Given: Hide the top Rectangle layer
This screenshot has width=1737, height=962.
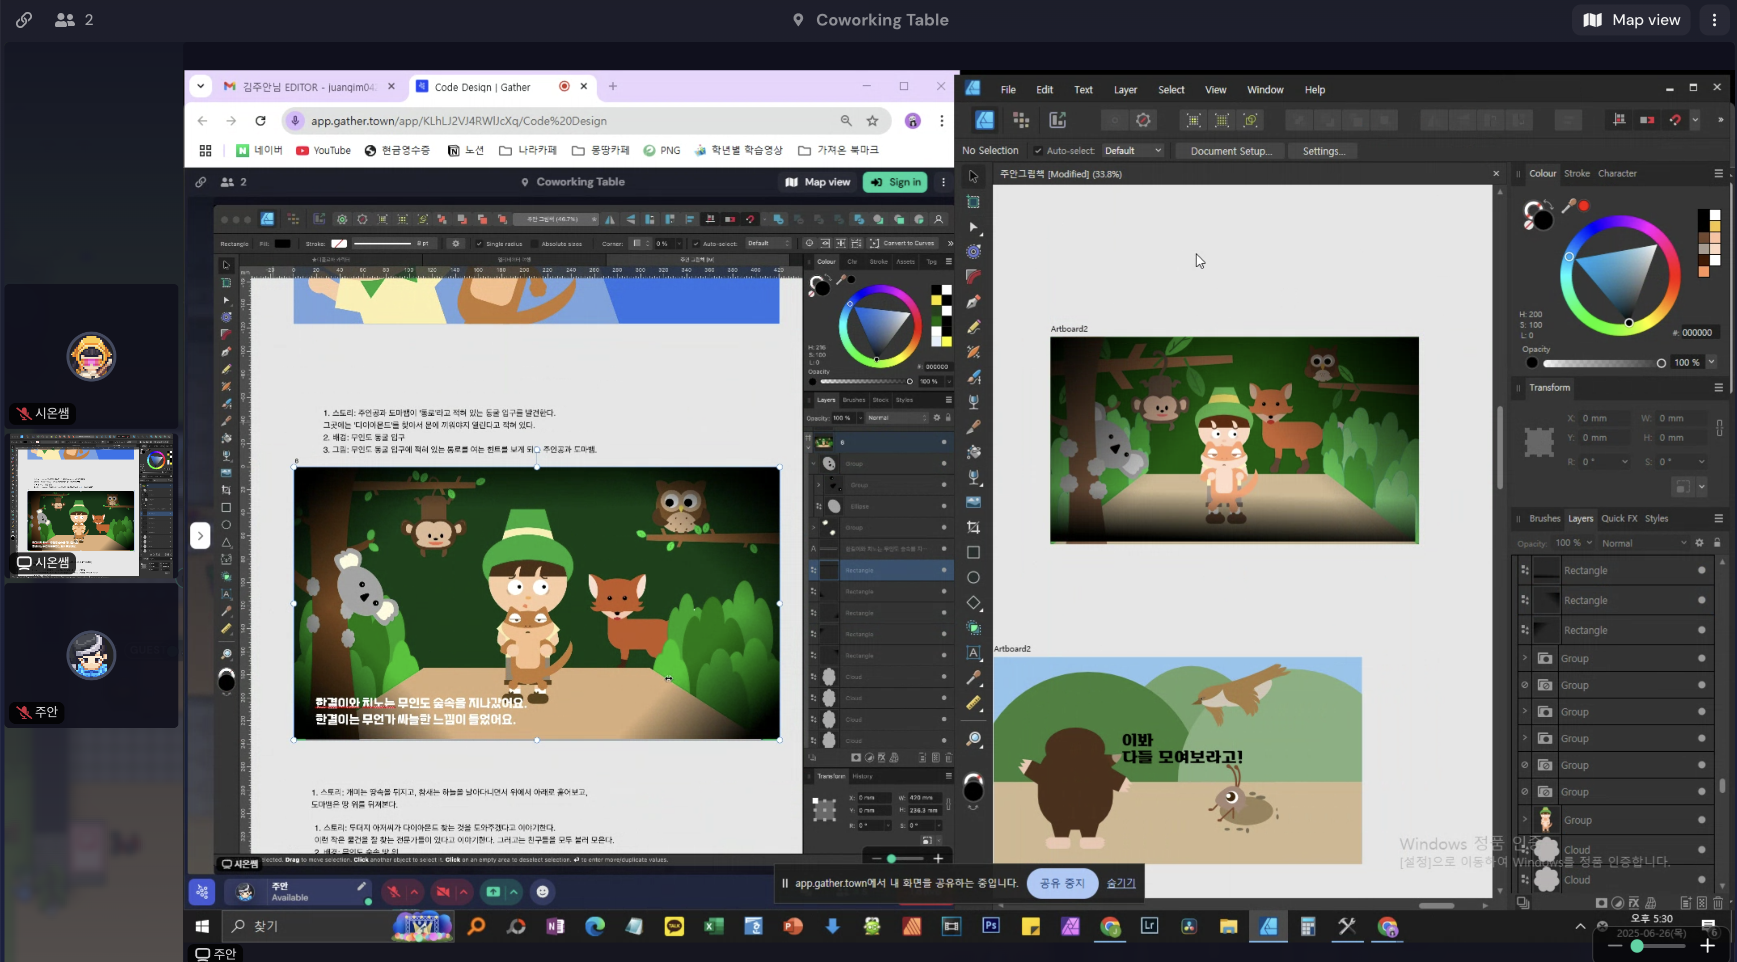Looking at the screenshot, I should [x=1701, y=570].
